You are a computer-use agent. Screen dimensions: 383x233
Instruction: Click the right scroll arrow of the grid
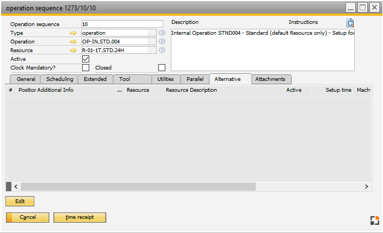click(x=366, y=186)
